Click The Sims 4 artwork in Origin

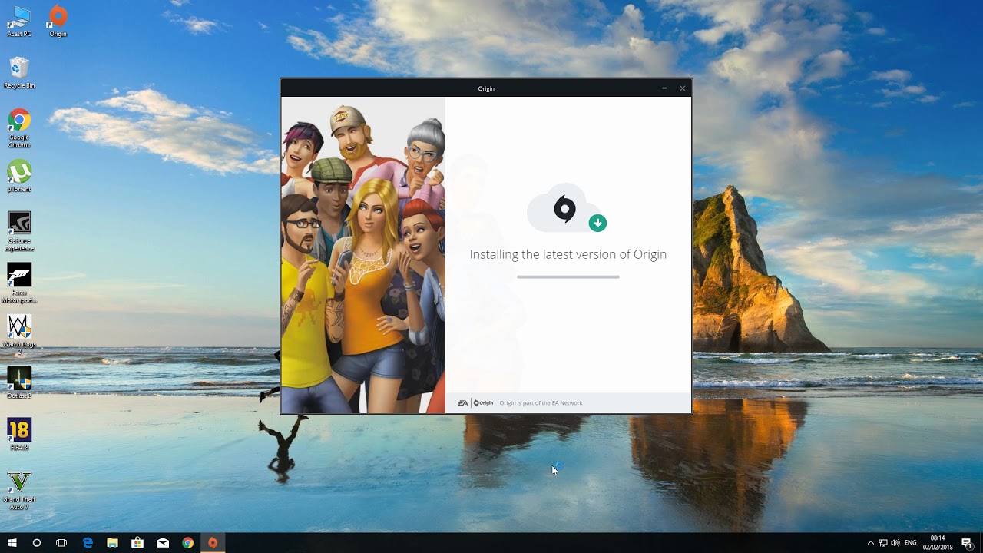point(363,255)
